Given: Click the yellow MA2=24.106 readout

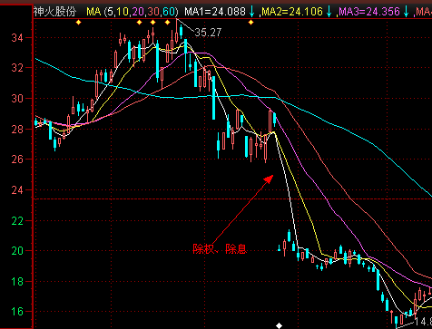Looking at the screenshot, I should [x=292, y=12].
